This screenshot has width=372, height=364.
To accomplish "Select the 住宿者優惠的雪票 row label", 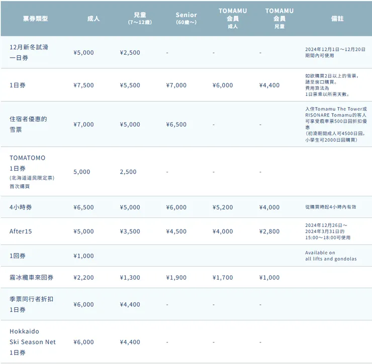I will coord(28,124).
